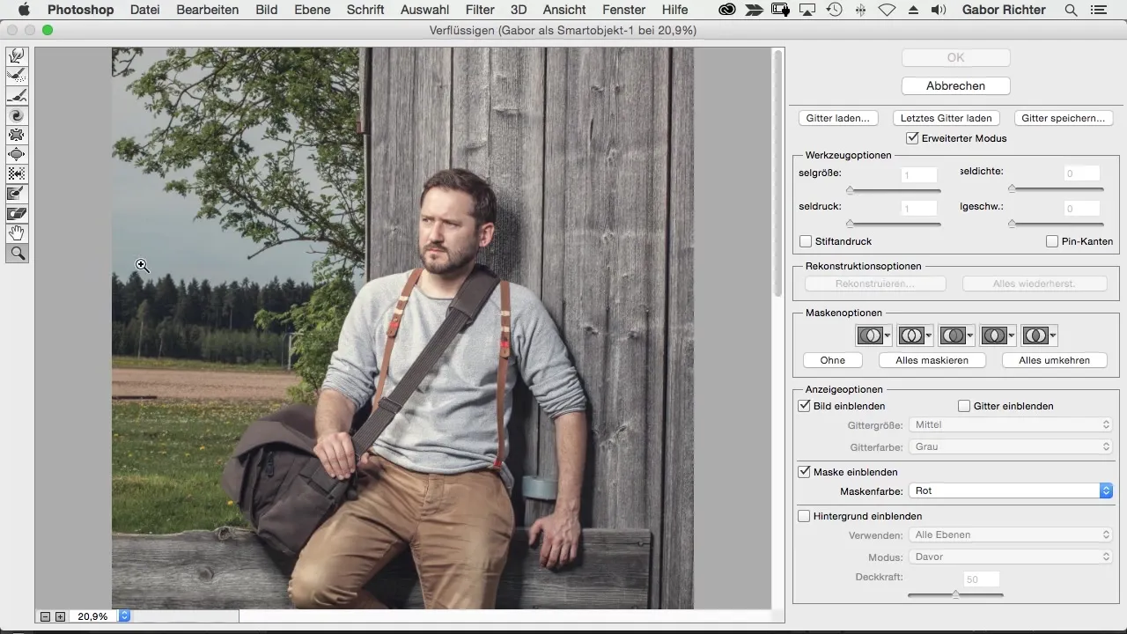
Task: Select the Bloat tool
Action: point(17,154)
